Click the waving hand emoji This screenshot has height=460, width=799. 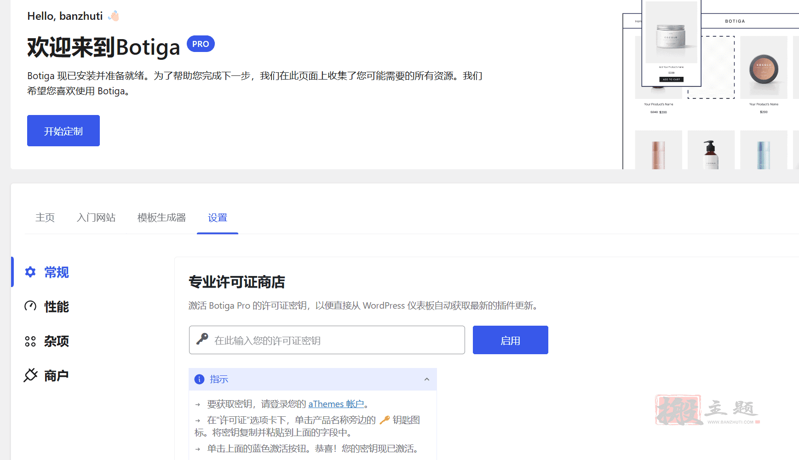pos(114,16)
